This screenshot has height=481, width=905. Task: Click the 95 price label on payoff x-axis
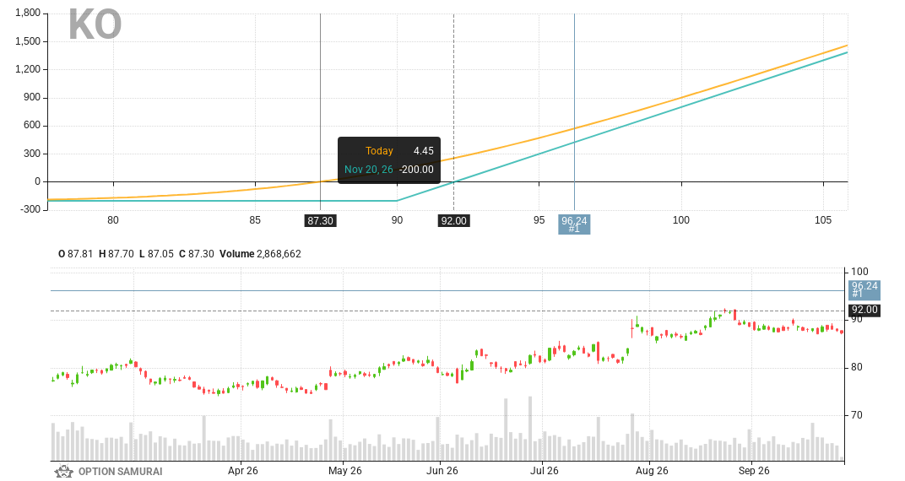coord(539,220)
